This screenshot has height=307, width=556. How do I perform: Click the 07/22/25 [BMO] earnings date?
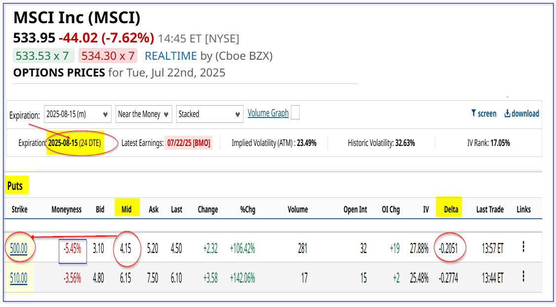coord(189,143)
